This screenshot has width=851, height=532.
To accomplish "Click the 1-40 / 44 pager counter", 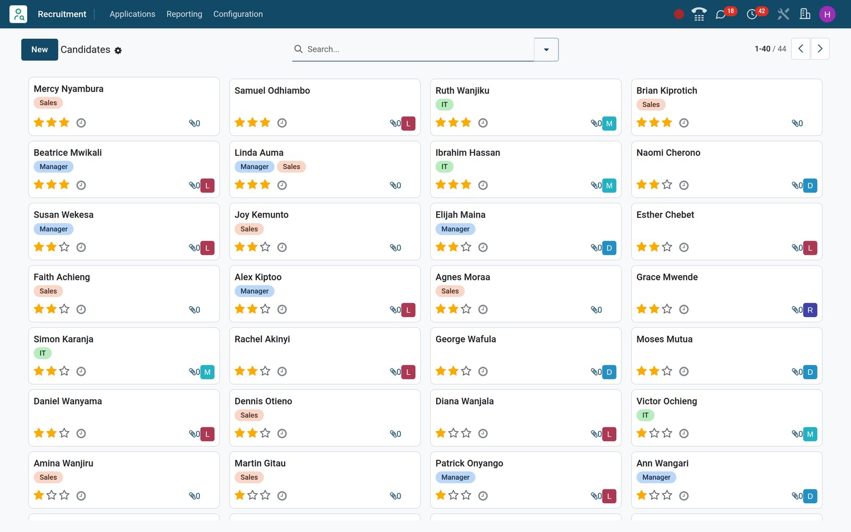I will tap(770, 49).
